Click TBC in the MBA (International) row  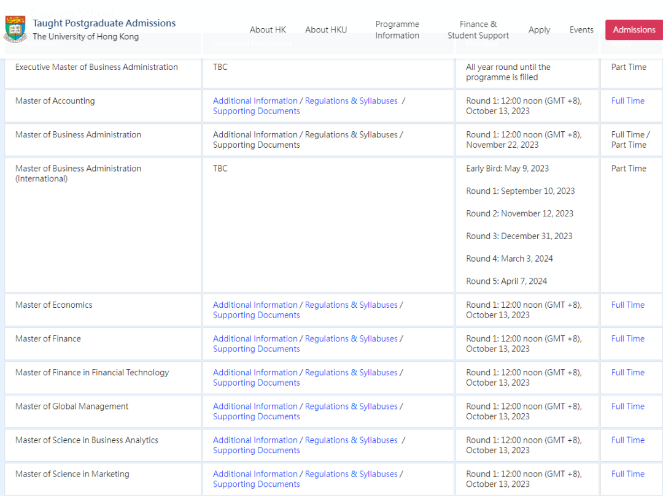pyautogui.click(x=220, y=169)
